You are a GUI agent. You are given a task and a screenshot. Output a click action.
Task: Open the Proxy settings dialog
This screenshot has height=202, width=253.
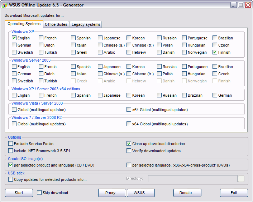112,193
